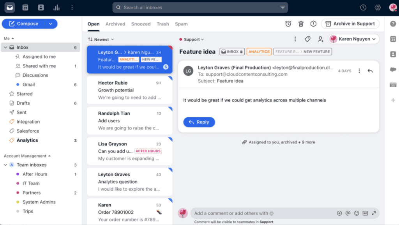Add a GIF to the comment
Screen dimensions: 399x225
pyautogui.click(x=365, y=213)
